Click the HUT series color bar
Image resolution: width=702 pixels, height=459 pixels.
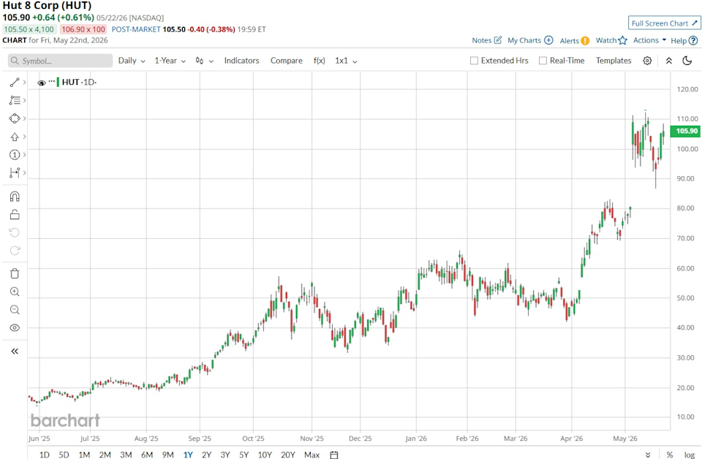[58, 83]
